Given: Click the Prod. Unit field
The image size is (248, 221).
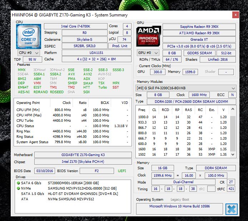Looking at the screenshot, I should point(120,46).
